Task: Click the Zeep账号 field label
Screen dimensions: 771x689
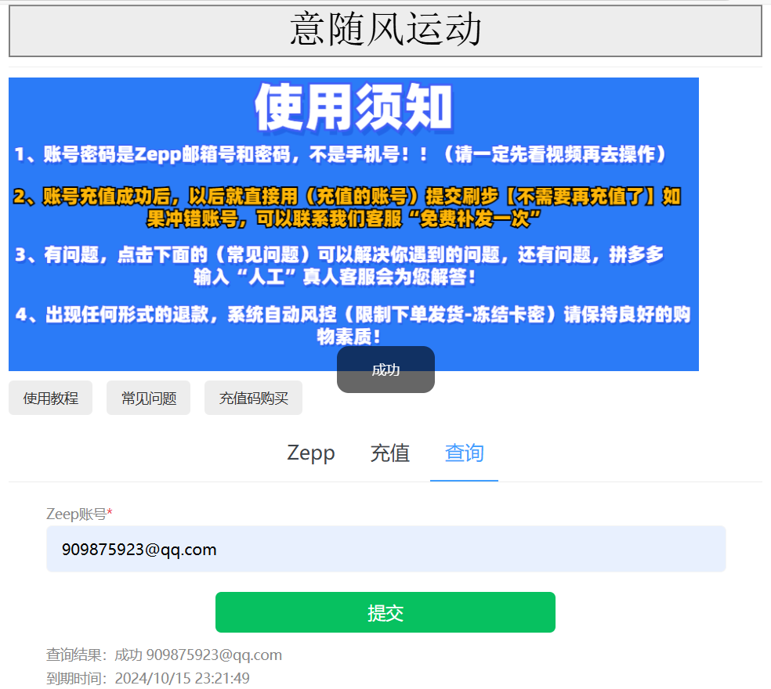Action: click(x=79, y=514)
